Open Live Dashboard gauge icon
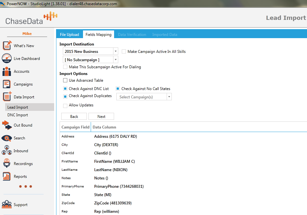This screenshot has height=215, width=307. pyautogui.click(x=7, y=59)
